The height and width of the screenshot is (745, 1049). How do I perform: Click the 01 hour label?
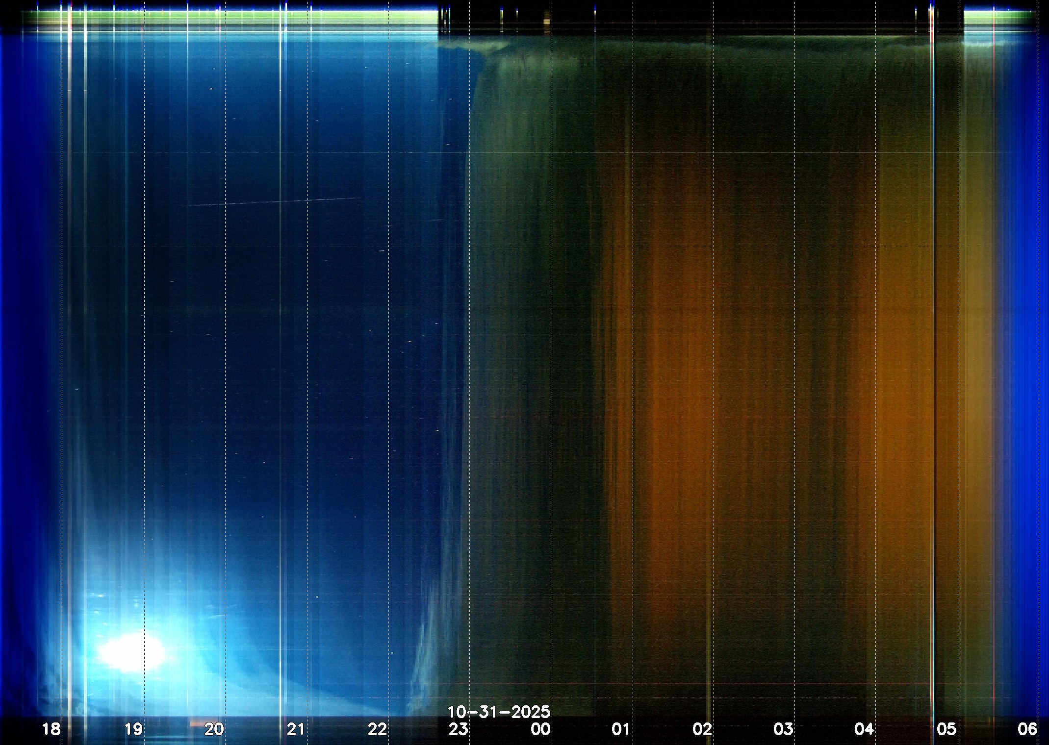pyautogui.click(x=620, y=729)
